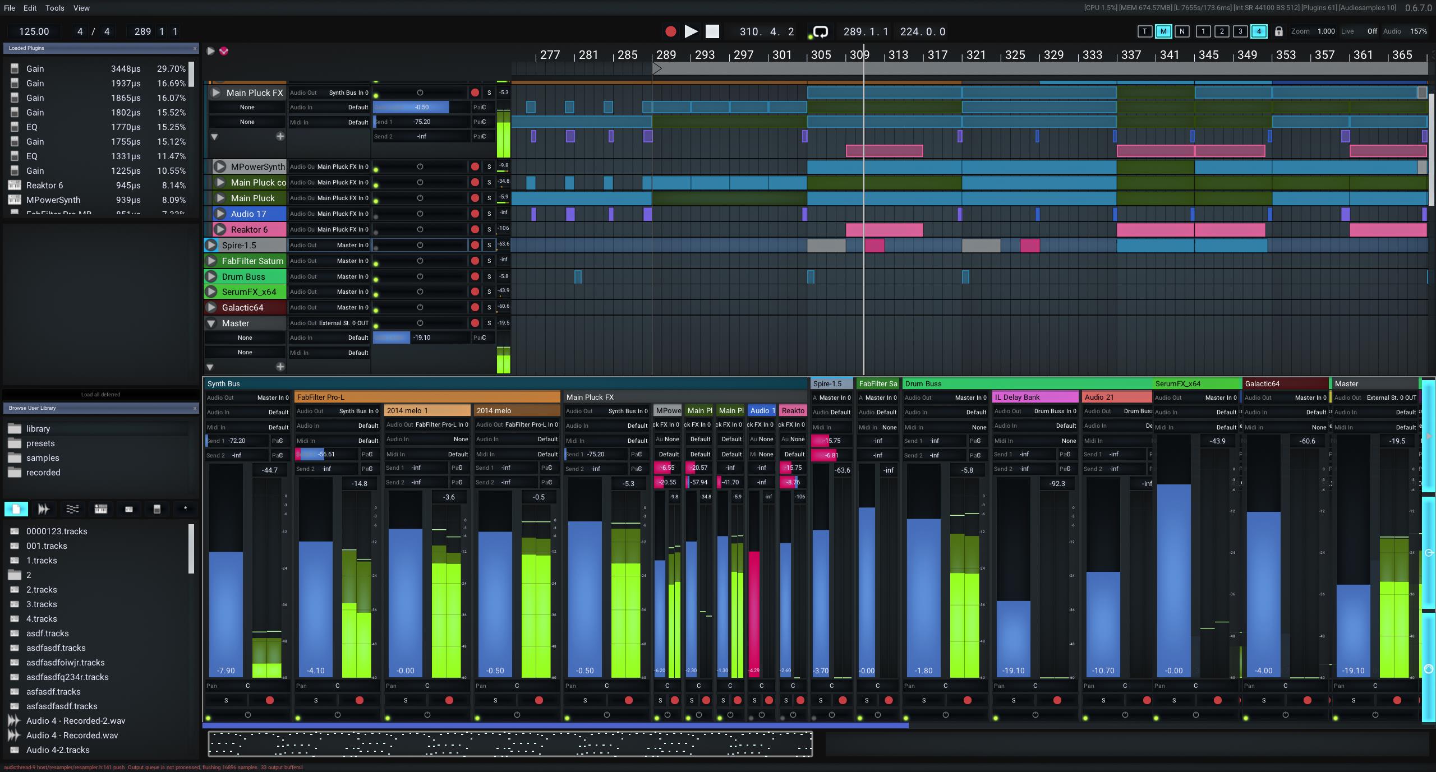Solo the Synth Bus mixer channel
1436x772 pixels.
pyautogui.click(x=226, y=700)
